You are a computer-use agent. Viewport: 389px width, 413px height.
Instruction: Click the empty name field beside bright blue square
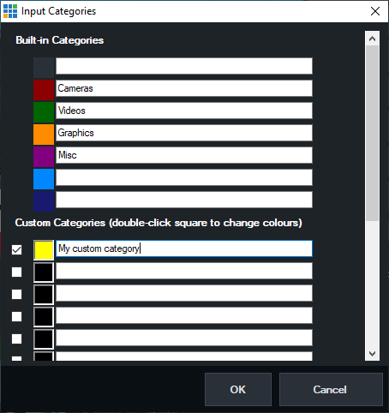(184, 177)
